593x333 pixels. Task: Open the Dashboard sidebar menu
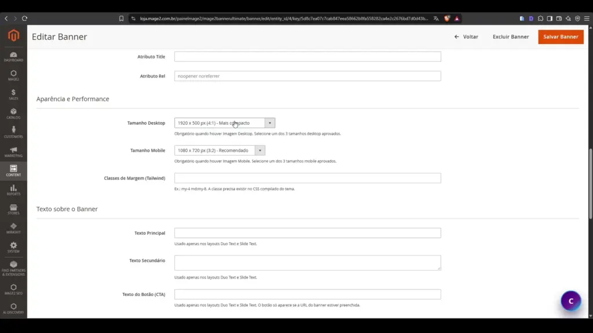tap(13, 57)
